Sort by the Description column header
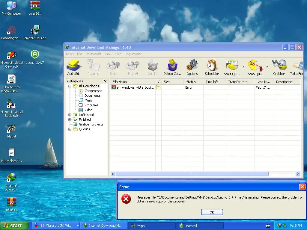307x230 pixels. [x=287, y=82]
